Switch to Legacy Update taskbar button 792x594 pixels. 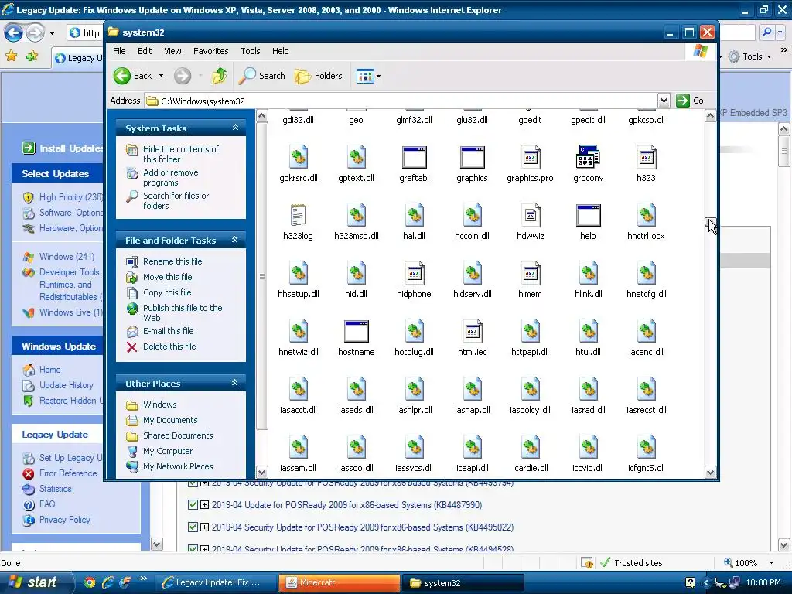(215, 582)
